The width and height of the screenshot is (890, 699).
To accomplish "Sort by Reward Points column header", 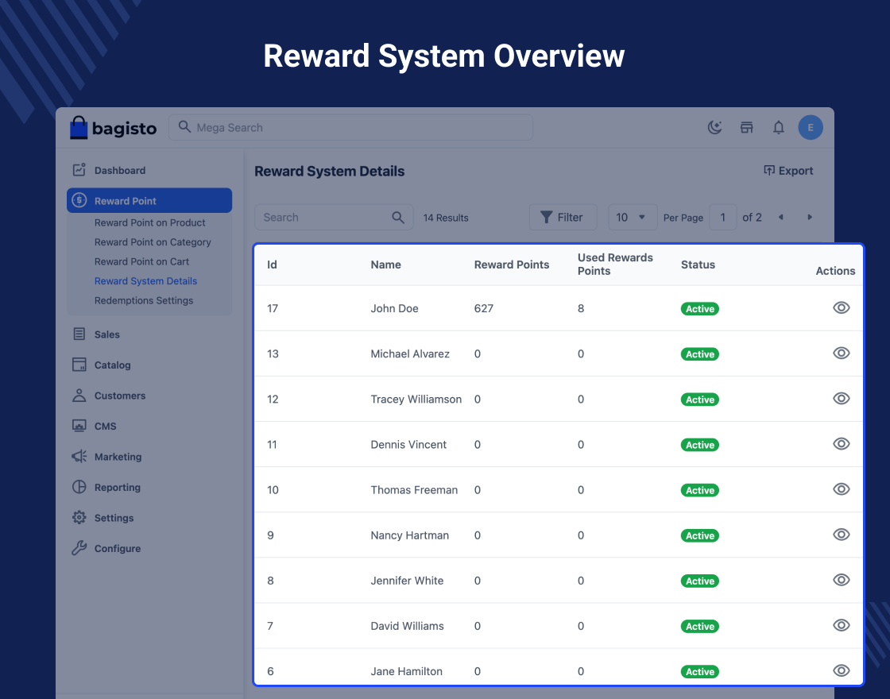I will pyautogui.click(x=512, y=265).
